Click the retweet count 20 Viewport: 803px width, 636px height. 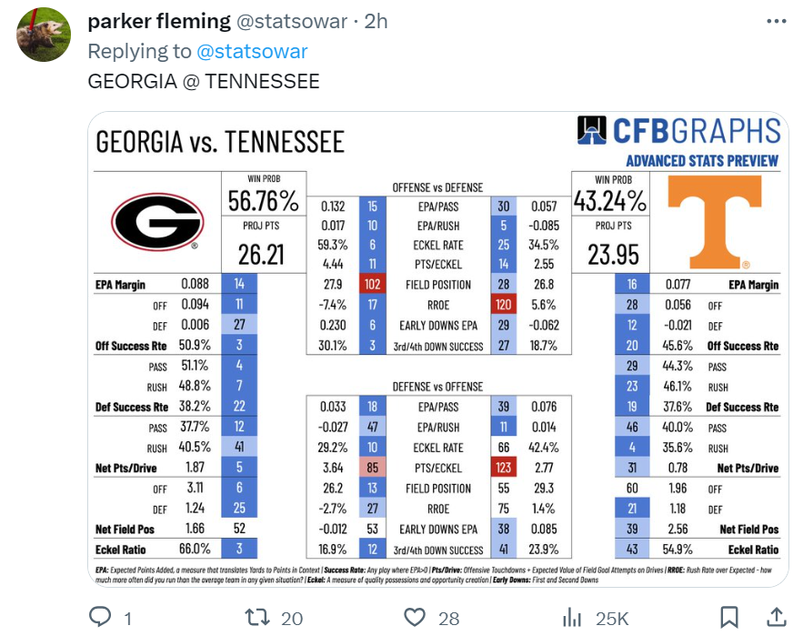[x=292, y=619]
